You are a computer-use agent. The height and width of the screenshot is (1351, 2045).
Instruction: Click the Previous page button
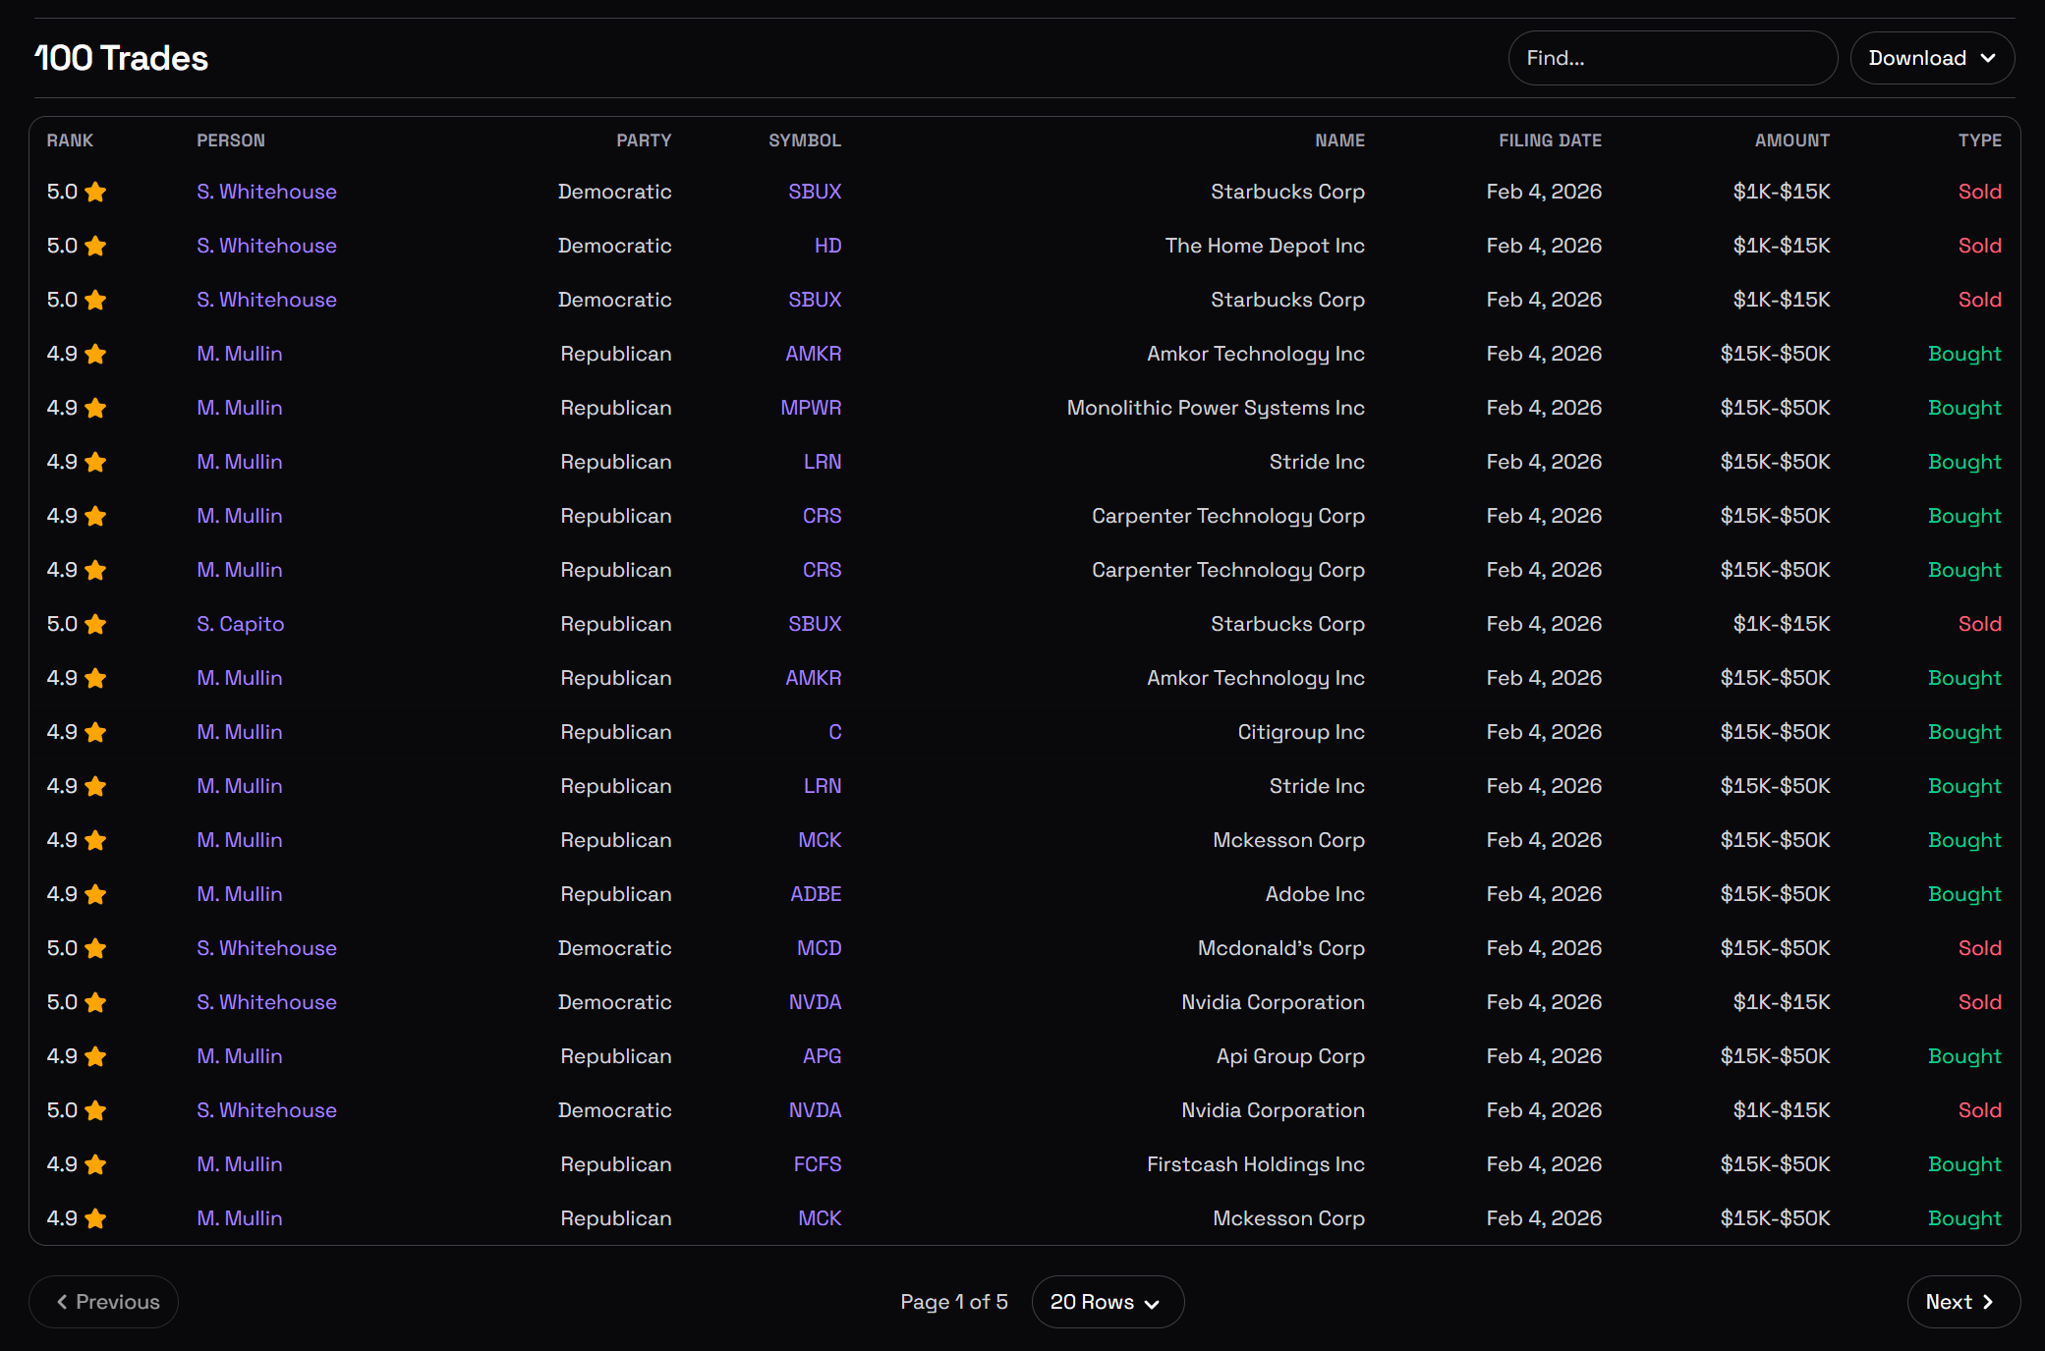click(104, 1302)
